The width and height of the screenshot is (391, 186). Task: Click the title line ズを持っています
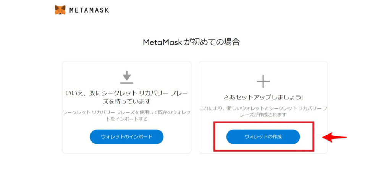click(x=127, y=102)
